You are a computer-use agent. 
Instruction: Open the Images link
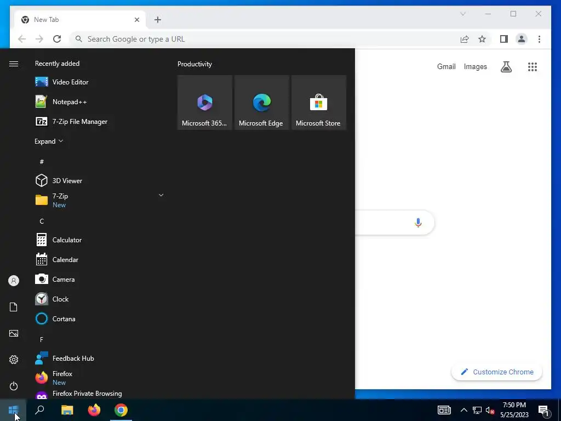point(475,66)
